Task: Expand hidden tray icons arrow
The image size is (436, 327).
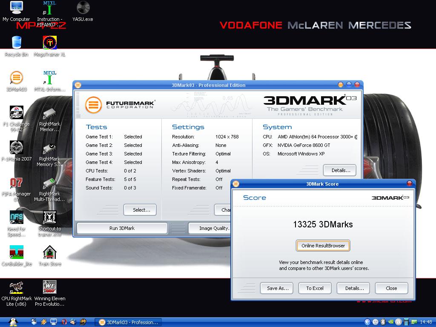Action: click(x=367, y=322)
